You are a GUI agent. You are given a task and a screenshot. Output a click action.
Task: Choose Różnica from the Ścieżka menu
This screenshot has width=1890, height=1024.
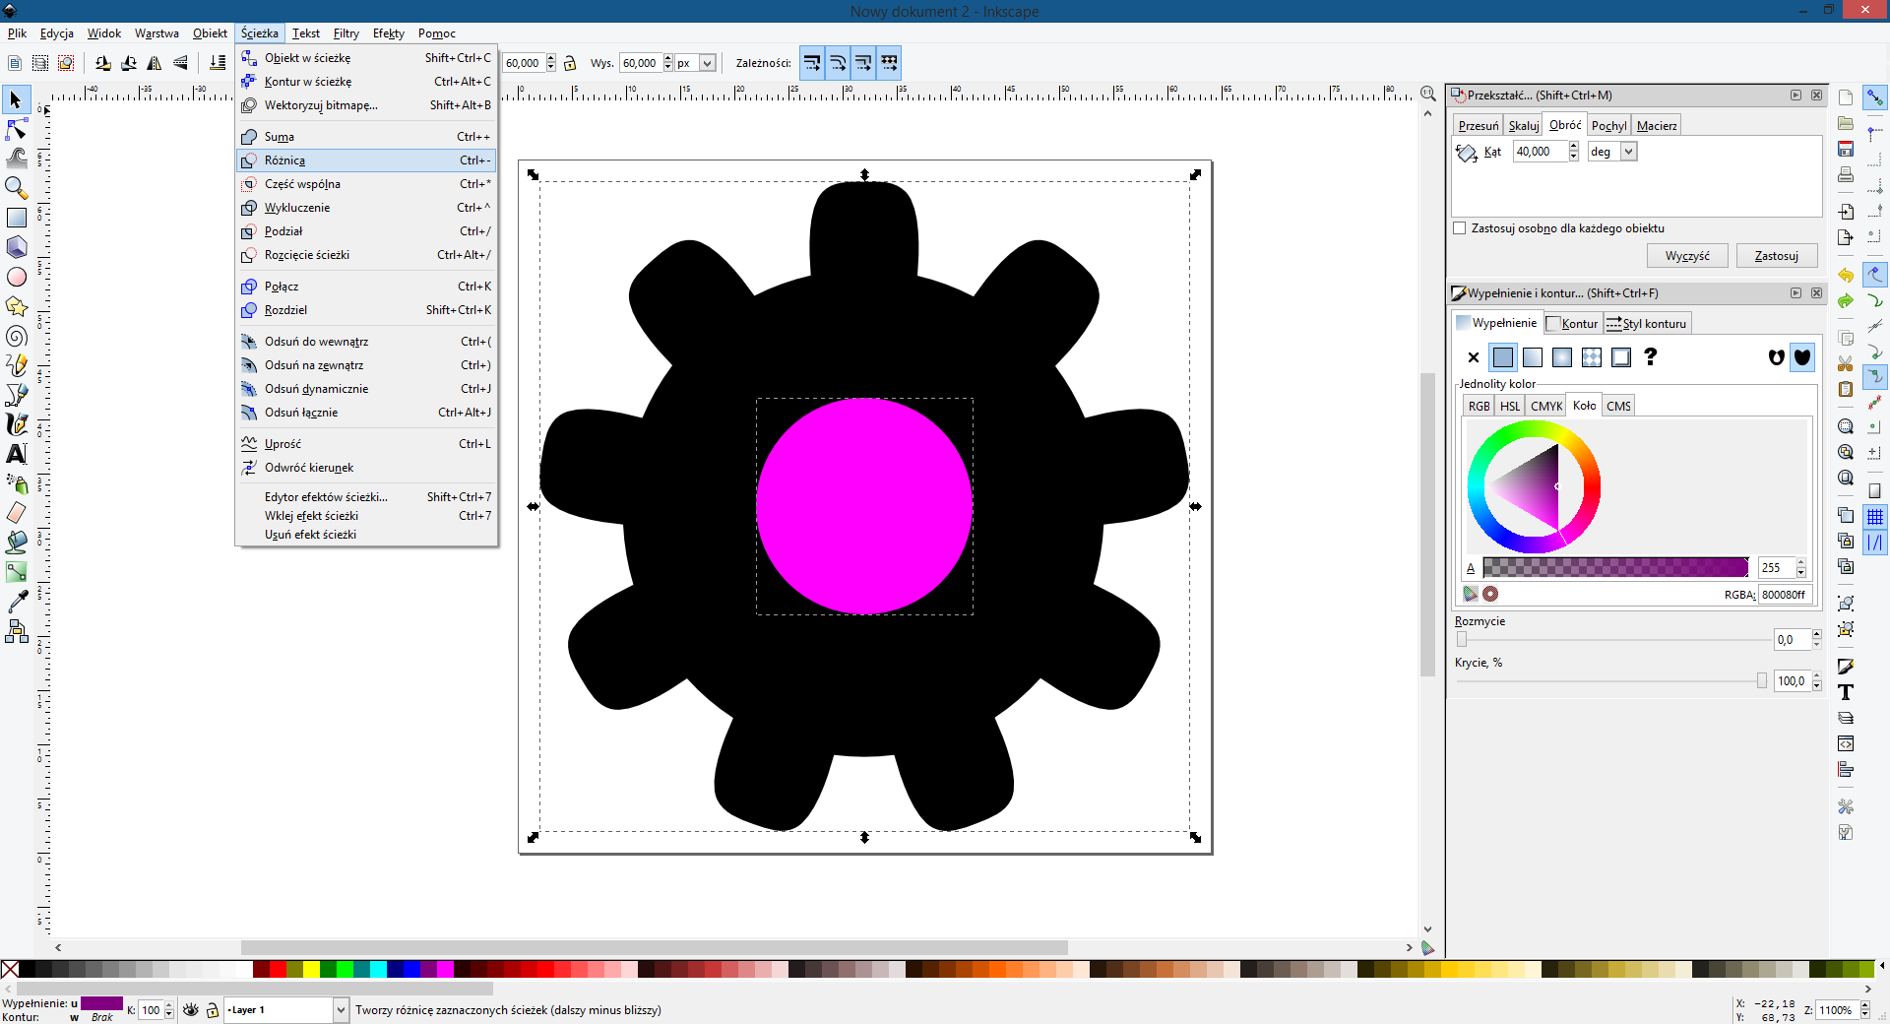285,160
